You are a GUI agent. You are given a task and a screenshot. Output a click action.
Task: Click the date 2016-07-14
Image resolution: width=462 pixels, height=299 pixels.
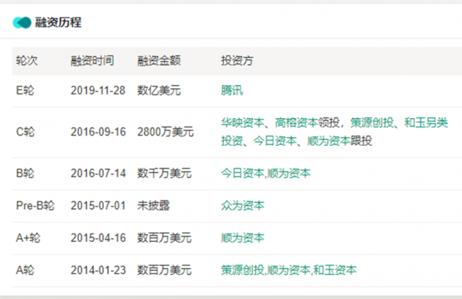[98, 173]
